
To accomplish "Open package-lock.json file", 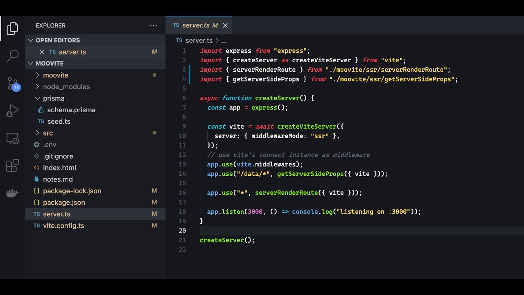I will (95, 191).
